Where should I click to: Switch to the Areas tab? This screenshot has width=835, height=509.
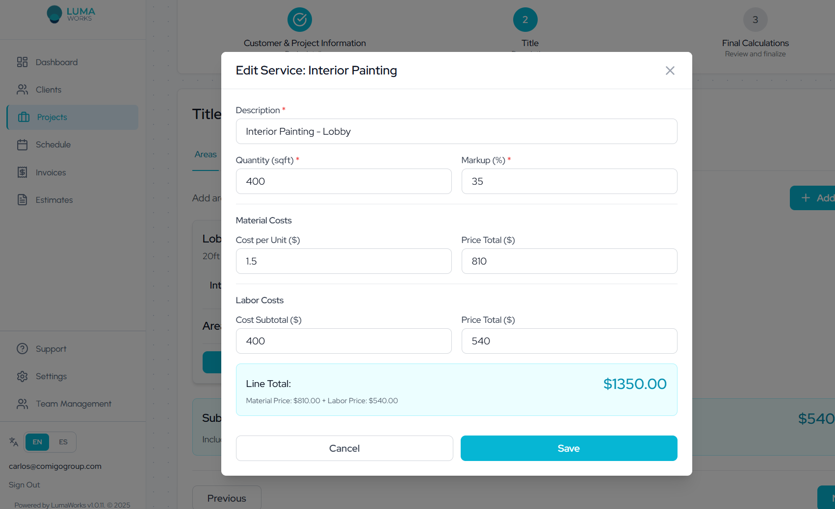[205, 154]
